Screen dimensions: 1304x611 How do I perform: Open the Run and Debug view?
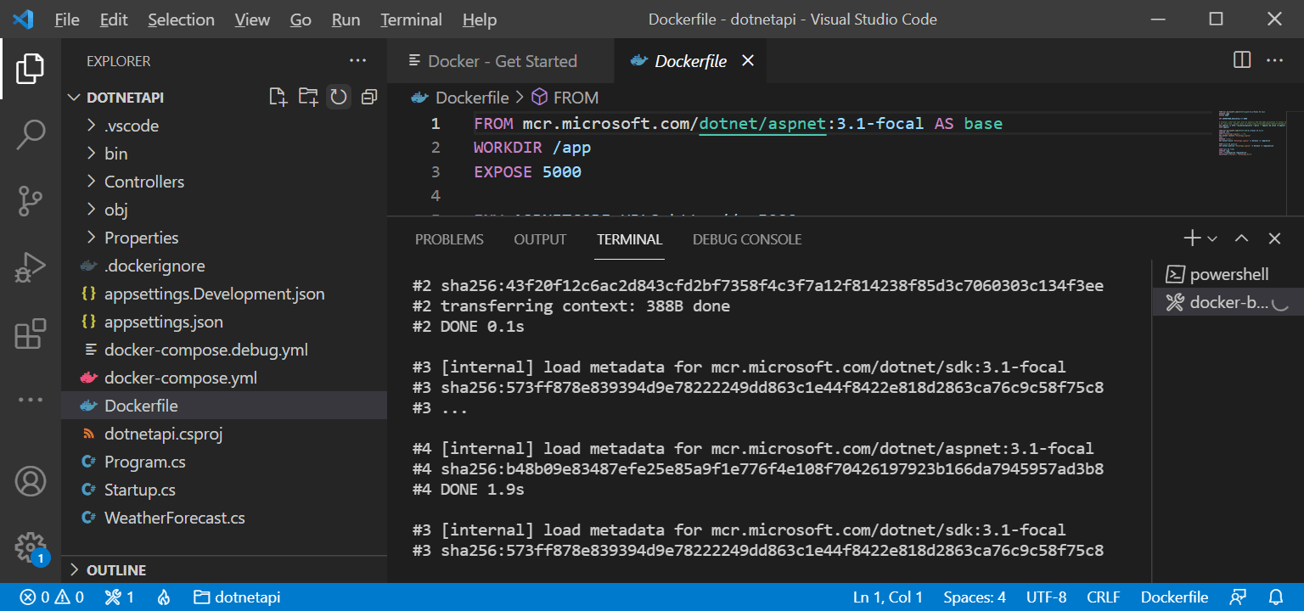pos(31,268)
